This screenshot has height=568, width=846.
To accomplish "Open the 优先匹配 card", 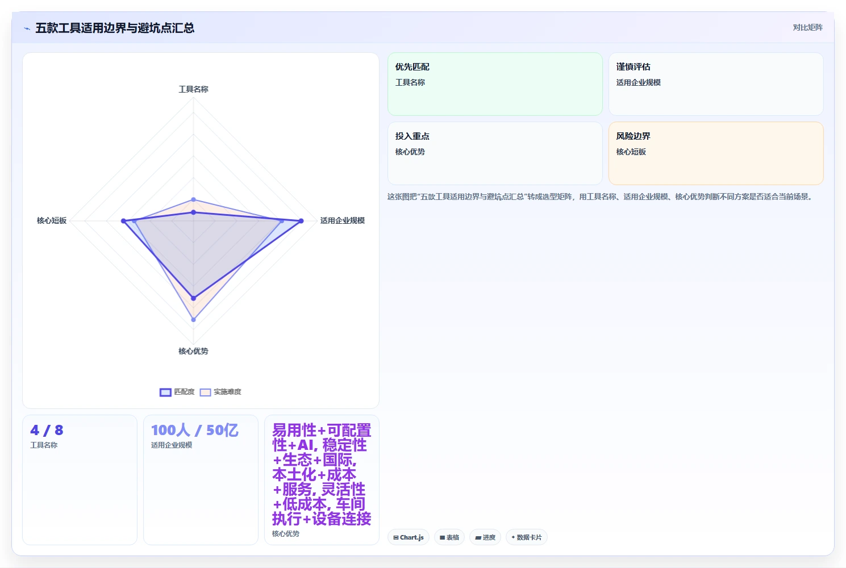I will 495,84.
